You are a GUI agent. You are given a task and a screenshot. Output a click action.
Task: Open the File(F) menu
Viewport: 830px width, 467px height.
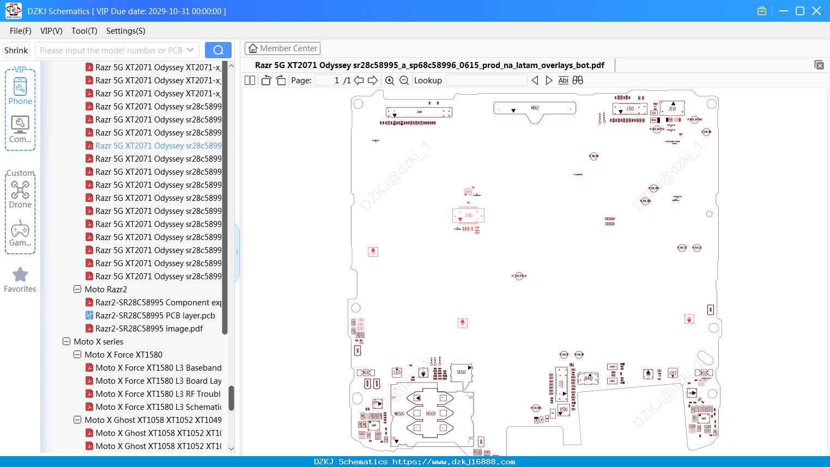[21, 31]
